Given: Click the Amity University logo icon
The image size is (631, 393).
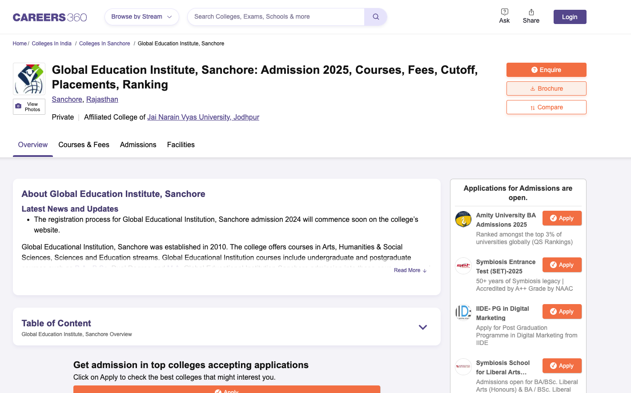Looking at the screenshot, I should (x=463, y=219).
